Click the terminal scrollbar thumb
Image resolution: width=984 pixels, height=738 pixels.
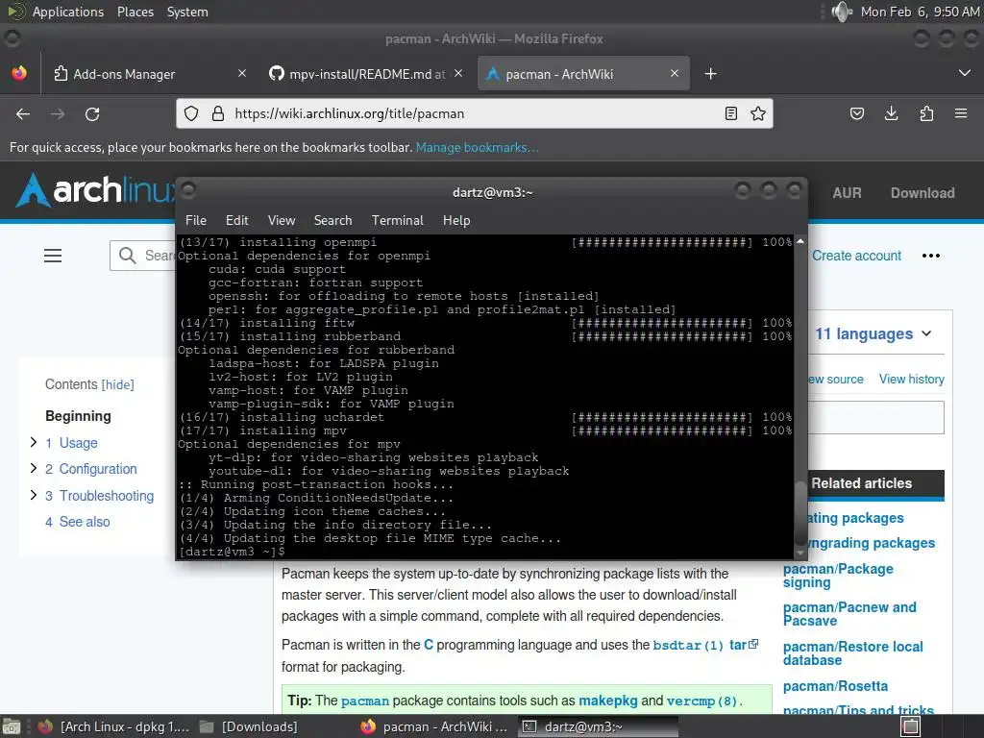tap(800, 513)
